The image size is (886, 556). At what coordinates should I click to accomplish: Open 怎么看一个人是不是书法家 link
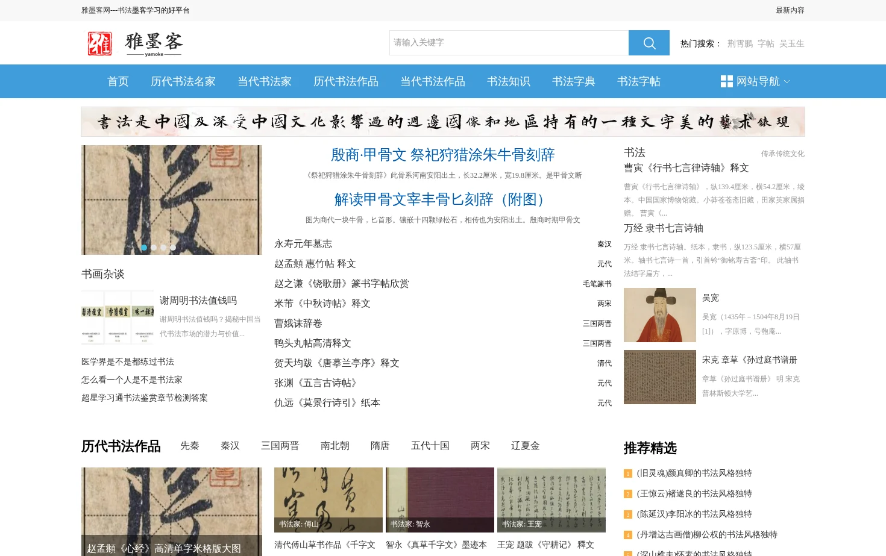pos(132,380)
